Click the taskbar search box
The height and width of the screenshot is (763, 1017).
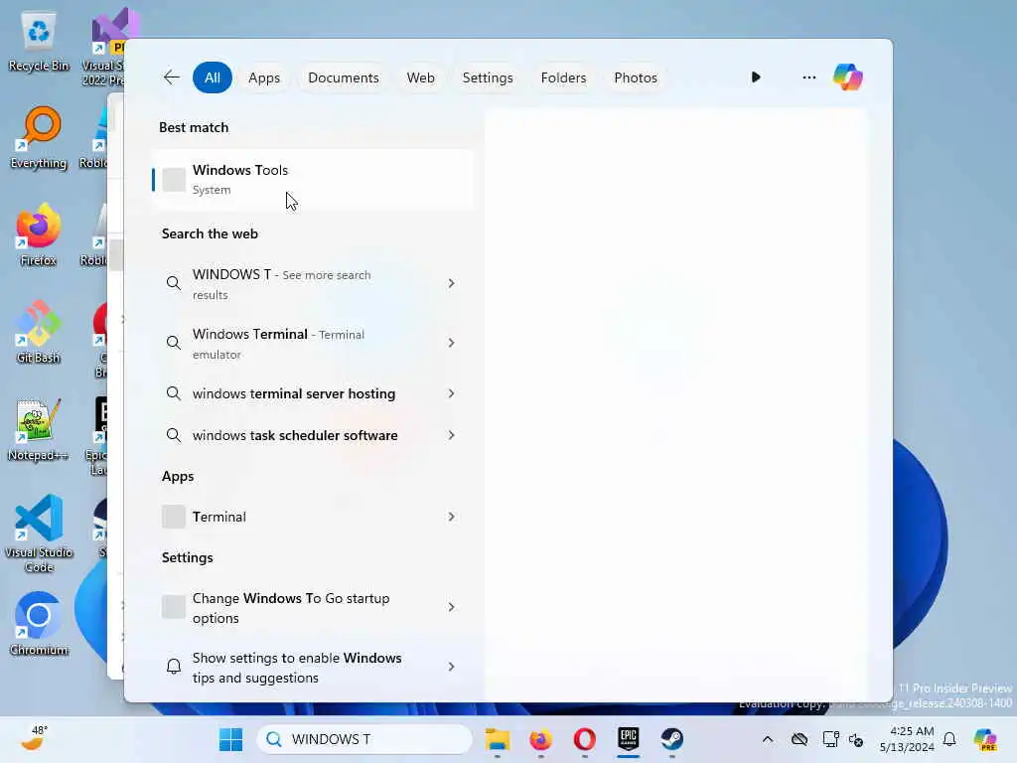[x=364, y=739]
